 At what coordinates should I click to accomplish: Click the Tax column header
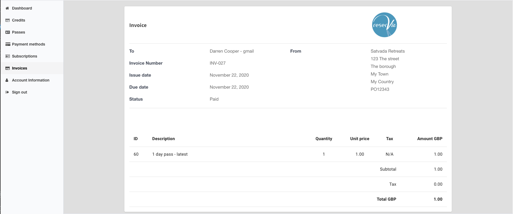pyautogui.click(x=389, y=139)
